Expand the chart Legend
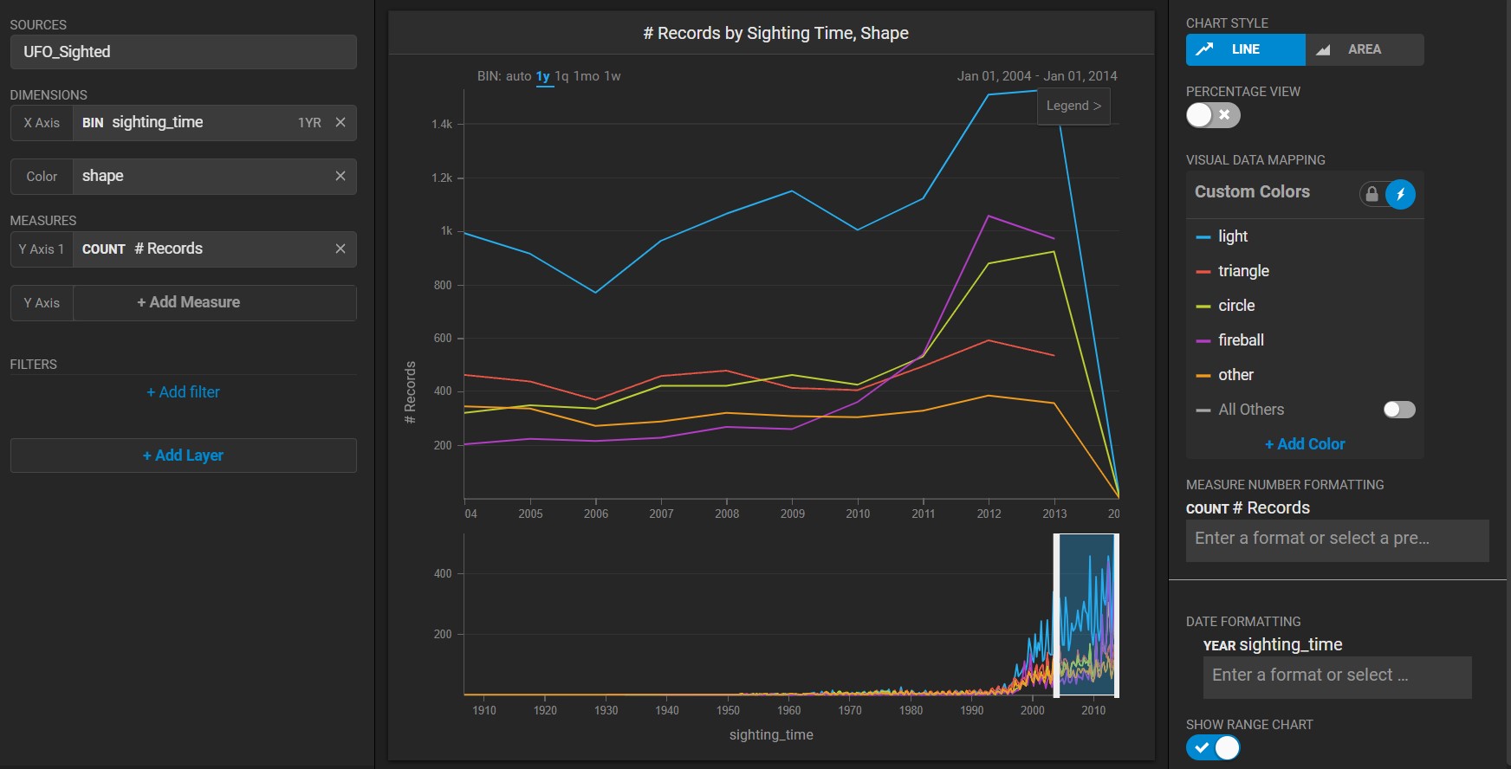This screenshot has height=769, width=1511. pos(1073,107)
